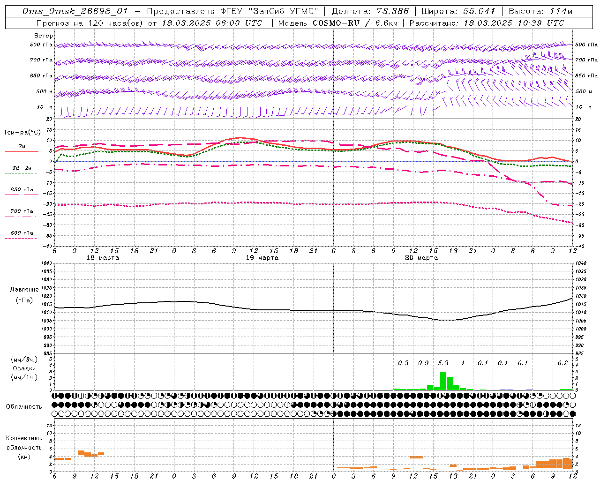Click the Облачность cloud cover label

(24, 407)
